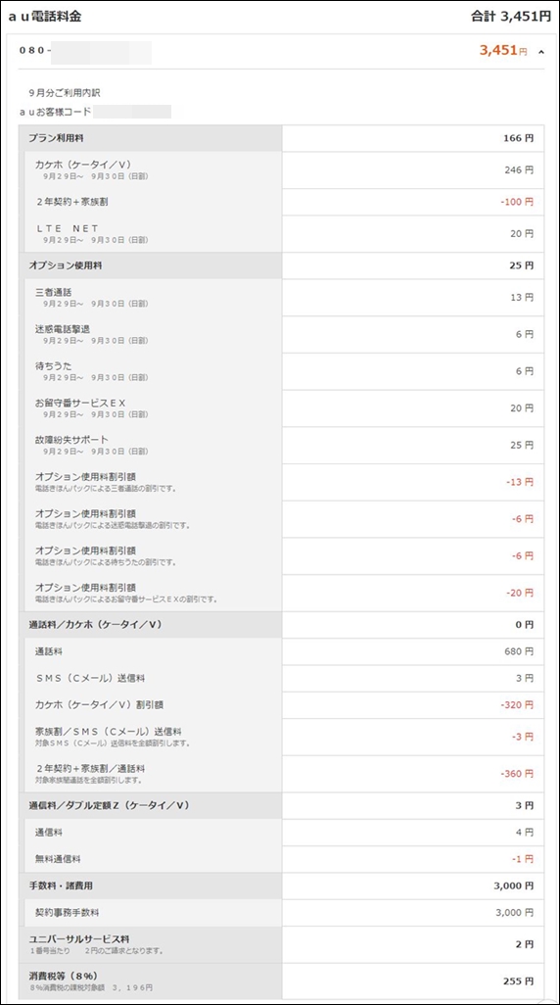
Task: Select the カケホ割引額 -320円 row
Action: [x=281, y=705]
